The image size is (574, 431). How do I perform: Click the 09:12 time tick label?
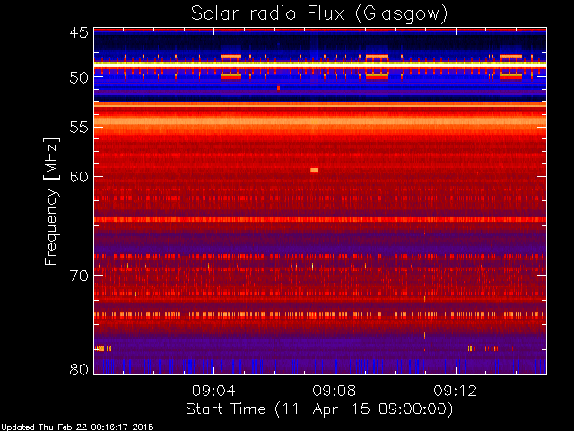[456, 391]
